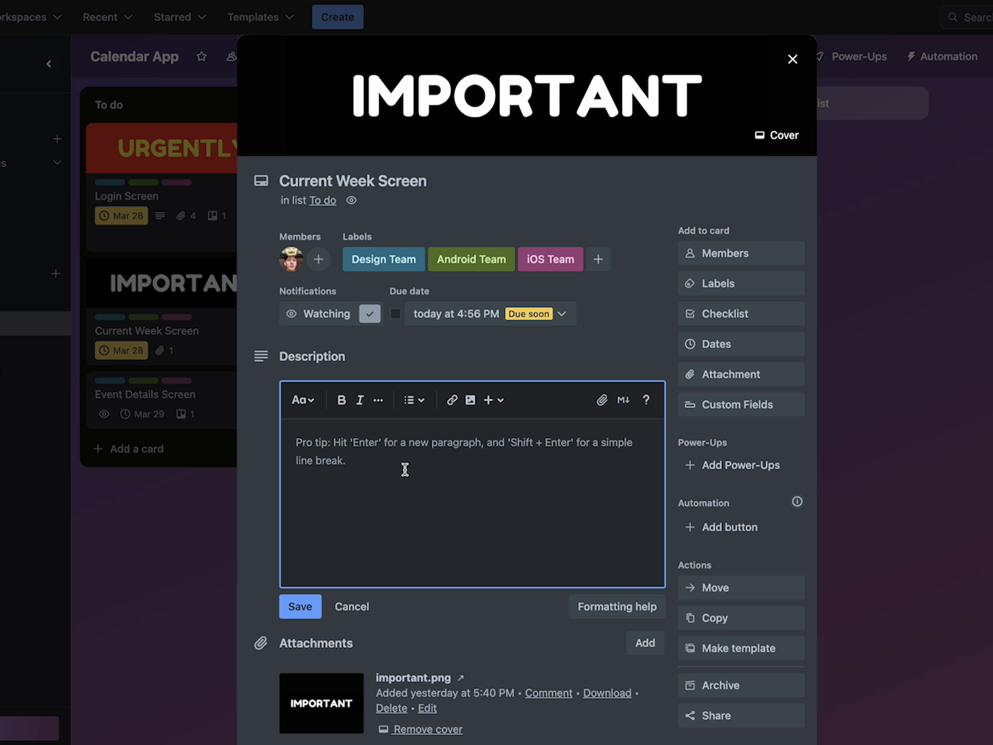Open the Recent dropdown in the top bar
Viewport: 993px width, 745px height.
(x=107, y=17)
